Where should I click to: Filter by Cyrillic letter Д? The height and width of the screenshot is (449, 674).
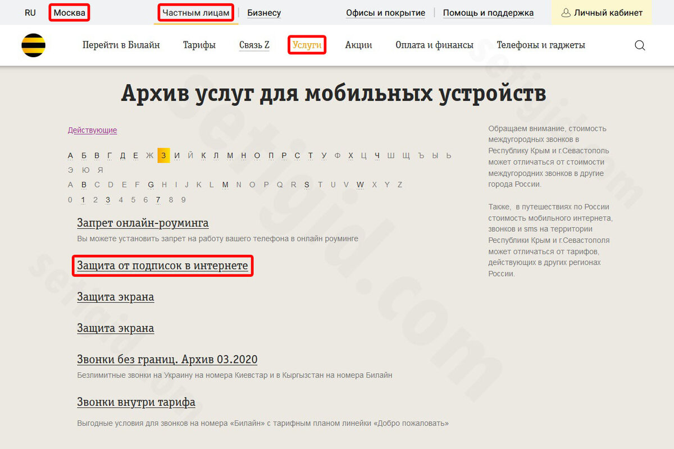[x=122, y=155]
